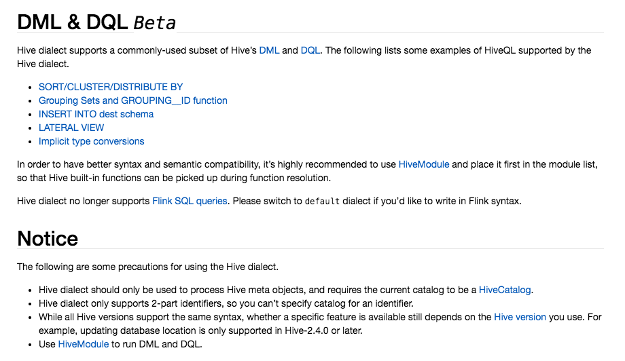Go to SORT/CLUSTER/DISTRIBUTE BY link
The width and height of the screenshot is (625, 361).
[111, 87]
